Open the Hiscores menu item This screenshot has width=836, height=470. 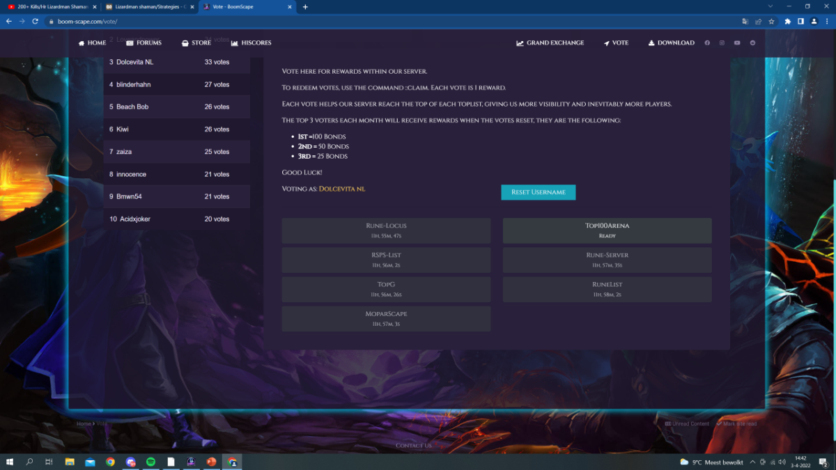tap(251, 43)
